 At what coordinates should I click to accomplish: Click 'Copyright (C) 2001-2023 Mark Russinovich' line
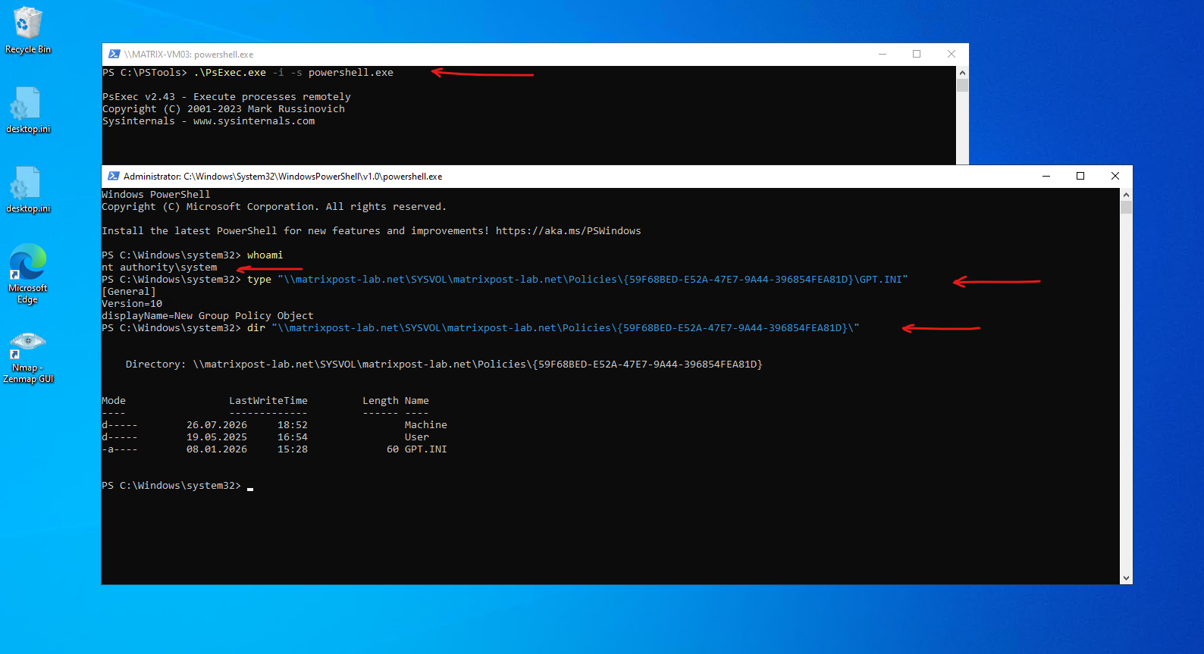224,109
